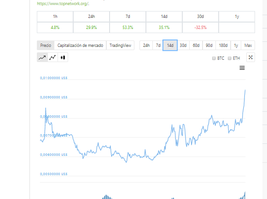Click the price line peak at chart end
This screenshot has height=199, width=267.
click(245, 90)
